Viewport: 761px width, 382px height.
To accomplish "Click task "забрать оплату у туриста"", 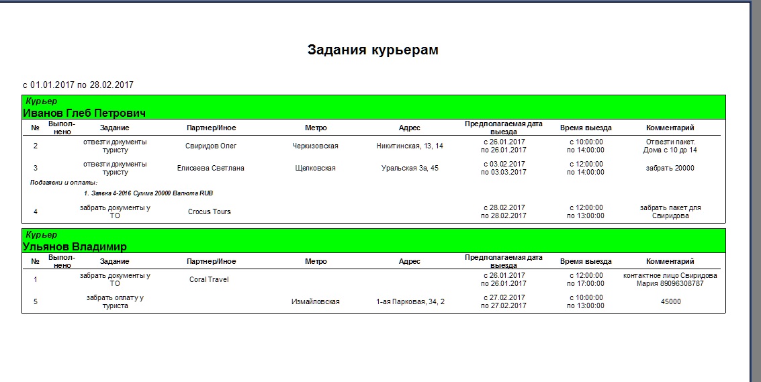I will [x=115, y=302].
